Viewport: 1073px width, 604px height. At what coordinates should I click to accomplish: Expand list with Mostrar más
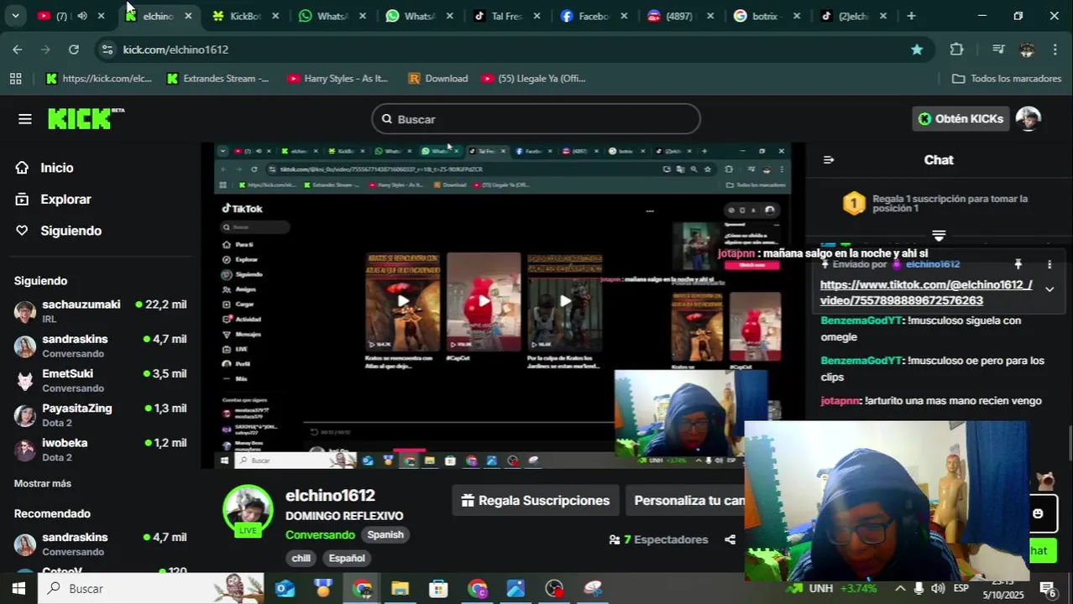(x=43, y=483)
